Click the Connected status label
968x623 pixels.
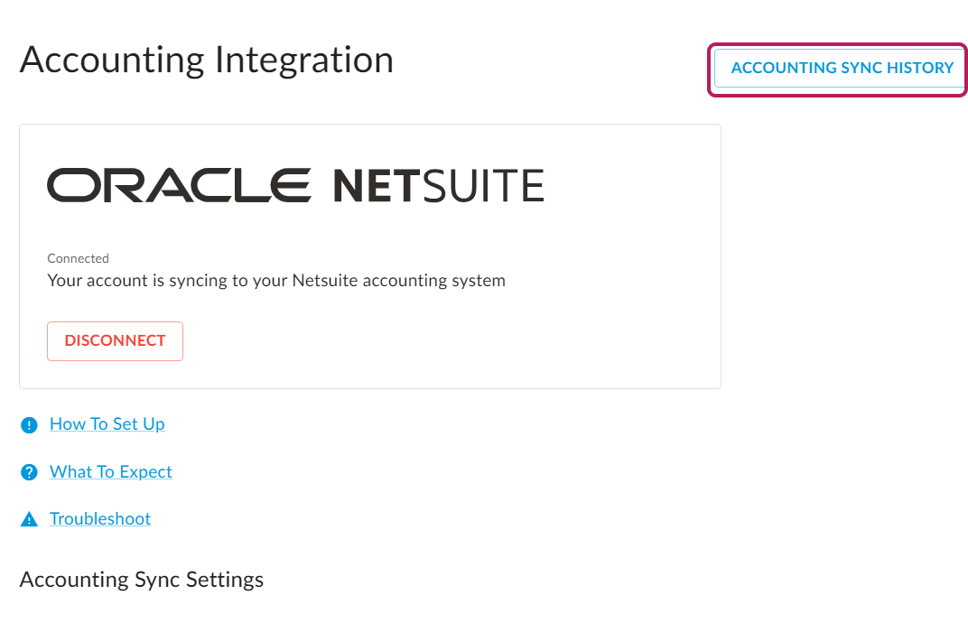[x=78, y=258]
